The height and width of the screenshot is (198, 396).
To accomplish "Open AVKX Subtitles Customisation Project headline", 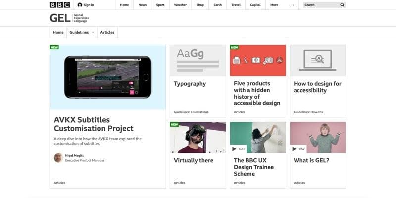I will [94, 124].
